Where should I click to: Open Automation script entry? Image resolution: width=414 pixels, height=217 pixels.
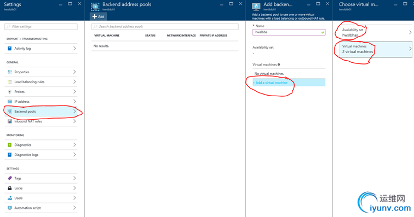[41, 208]
